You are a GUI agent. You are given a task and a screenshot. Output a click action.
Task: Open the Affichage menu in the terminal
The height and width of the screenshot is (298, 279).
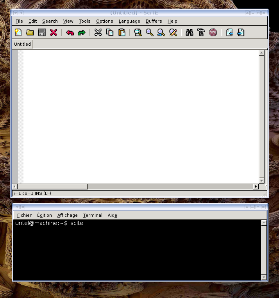[67, 215]
